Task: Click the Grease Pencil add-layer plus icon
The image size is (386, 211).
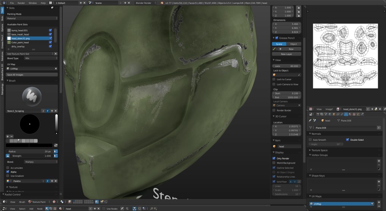Action: pos(280,49)
